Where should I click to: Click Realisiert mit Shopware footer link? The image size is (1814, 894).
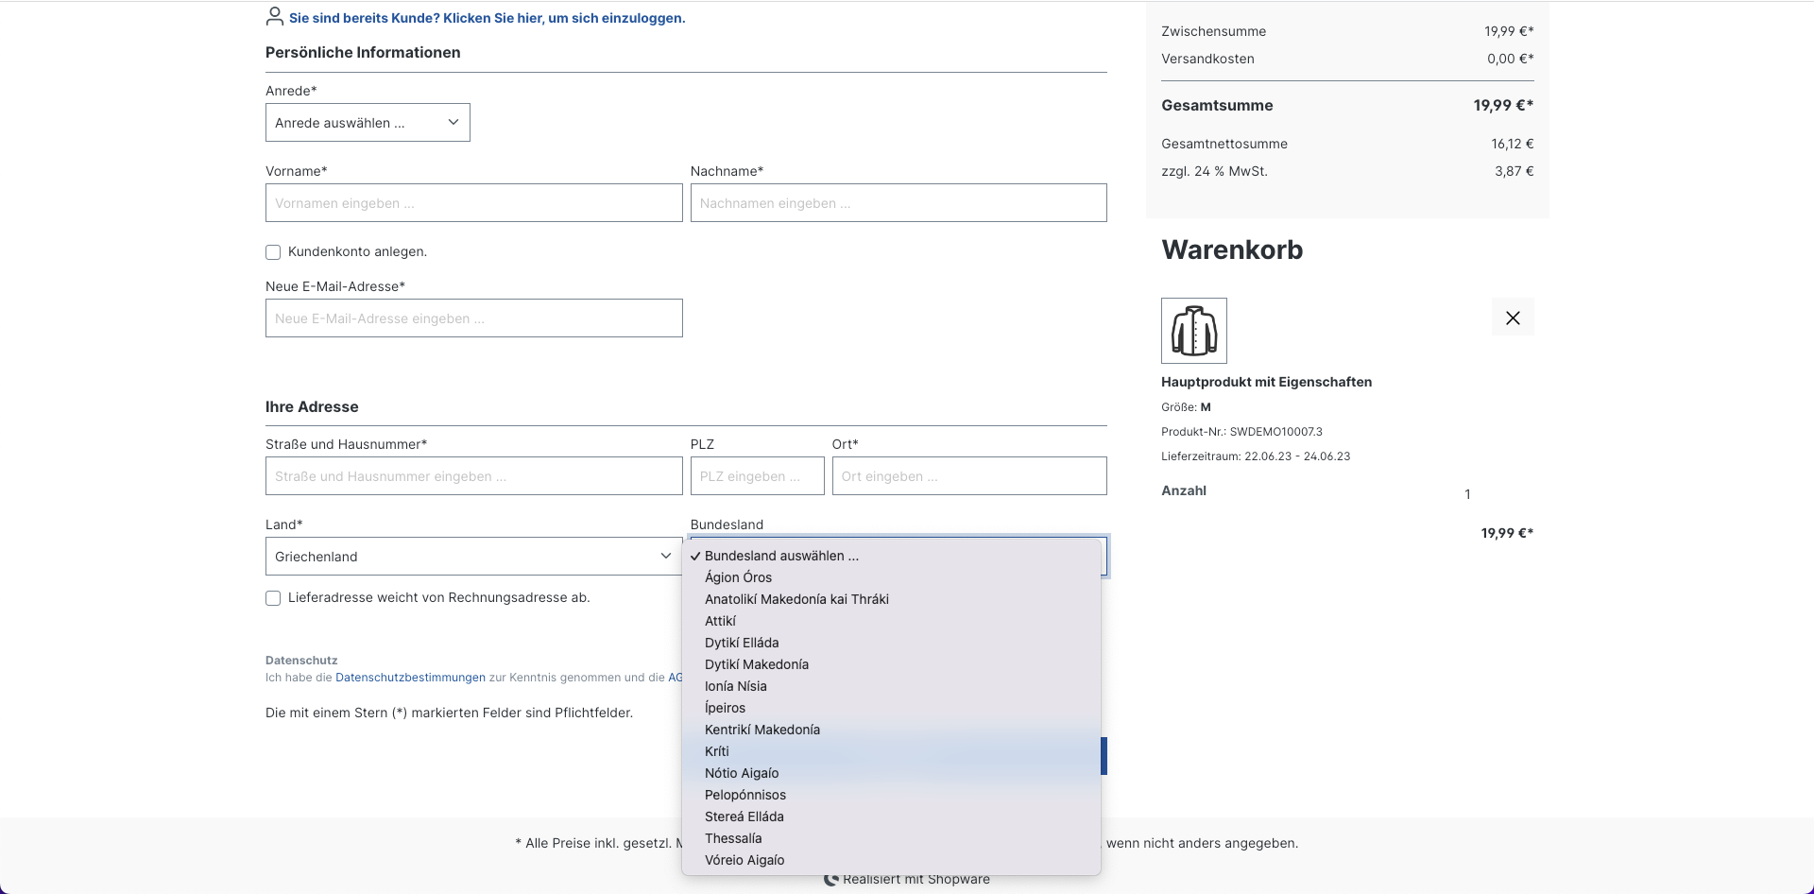pyautogui.click(x=916, y=879)
